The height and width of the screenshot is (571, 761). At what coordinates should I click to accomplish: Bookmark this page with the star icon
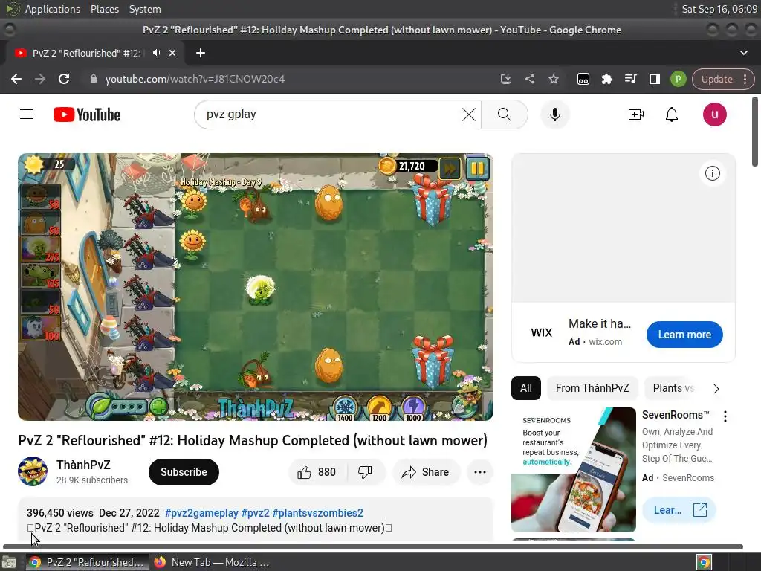tap(553, 79)
